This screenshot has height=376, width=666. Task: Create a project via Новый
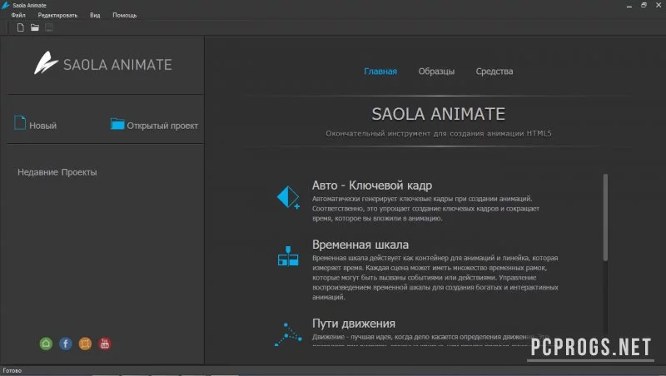click(35, 124)
